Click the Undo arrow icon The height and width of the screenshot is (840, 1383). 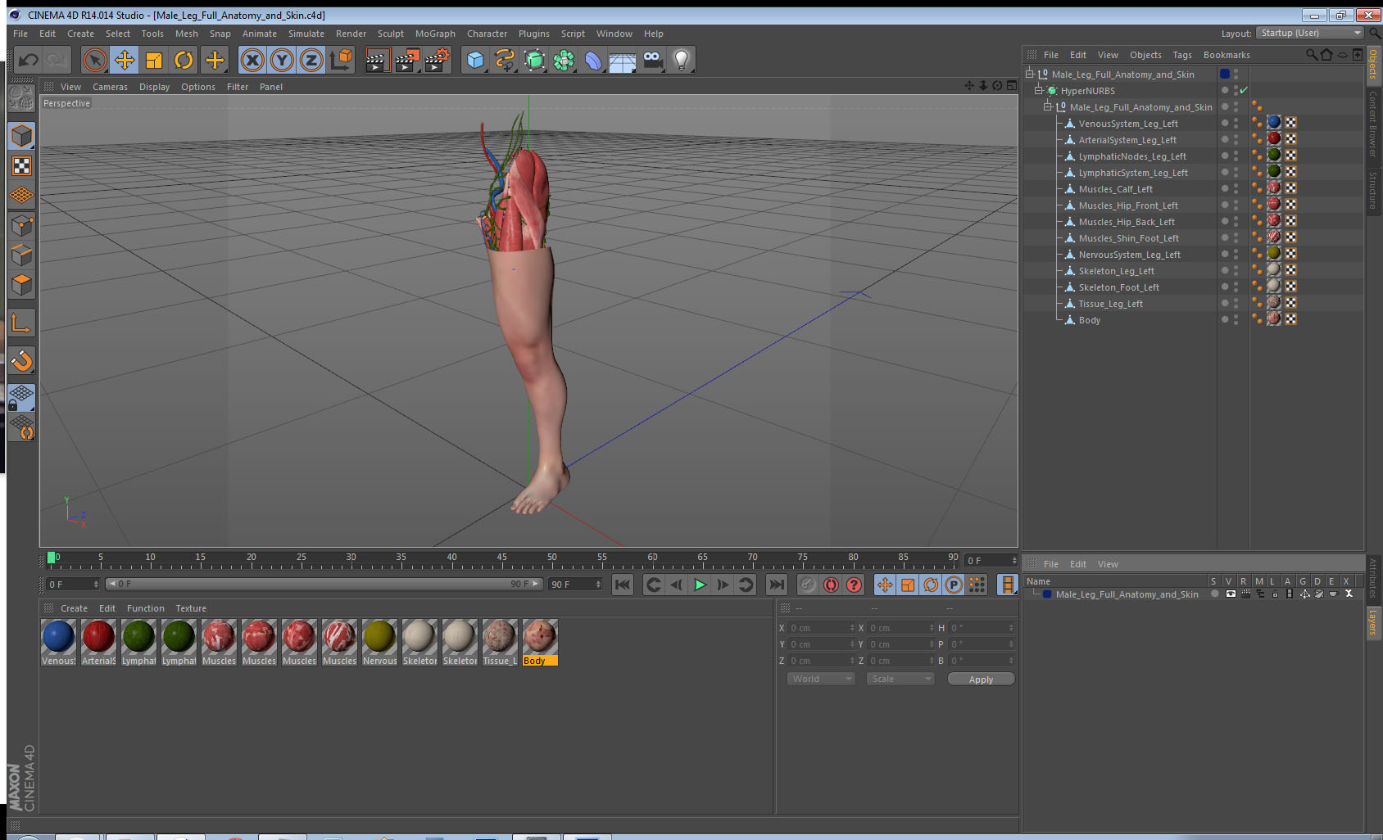(x=29, y=60)
